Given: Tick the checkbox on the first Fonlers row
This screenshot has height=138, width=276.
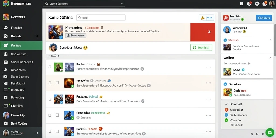Looking at the screenshot, I should pyautogui.click(x=50, y=67).
